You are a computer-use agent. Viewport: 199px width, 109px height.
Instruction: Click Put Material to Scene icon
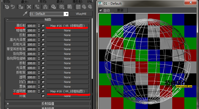[13, 7]
